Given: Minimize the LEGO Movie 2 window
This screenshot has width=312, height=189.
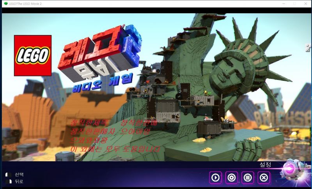Looking at the screenshot, I should coord(284,4).
